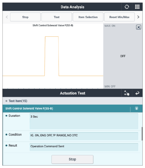Click the right arrow of the toolbar
The height and width of the screenshot is (168, 145).
coord(138,17)
